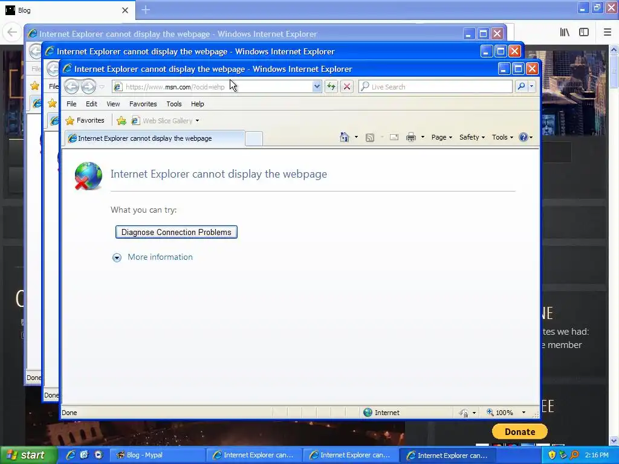Open the Favorites menu in menu bar

pos(143,104)
